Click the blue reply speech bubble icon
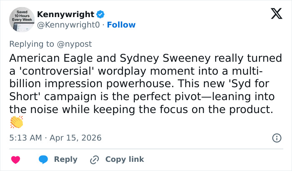The height and width of the screenshot is (171, 292). tap(43, 159)
